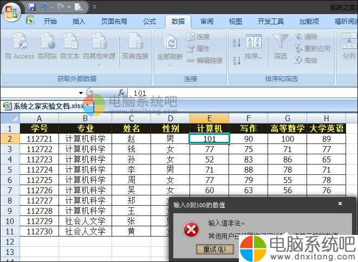The height and width of the screenshot is (262, 358).
Task: Click the 高级 advanced filter button
Action: (x=307, y=60)
